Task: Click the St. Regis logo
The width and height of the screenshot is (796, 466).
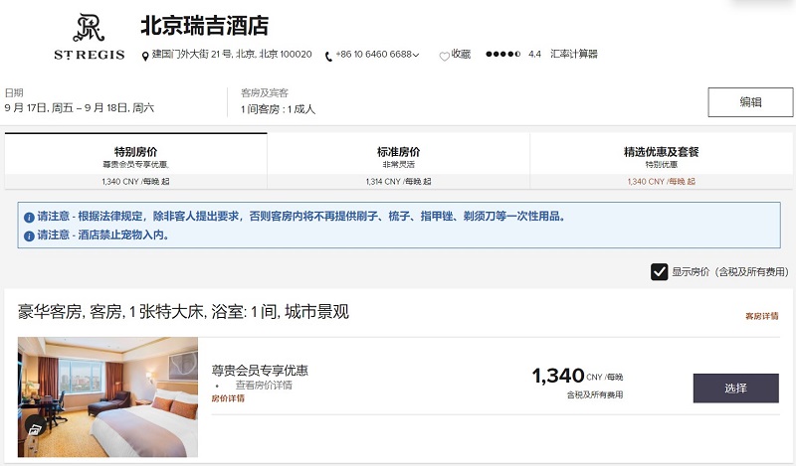Action: click(90, 37)
